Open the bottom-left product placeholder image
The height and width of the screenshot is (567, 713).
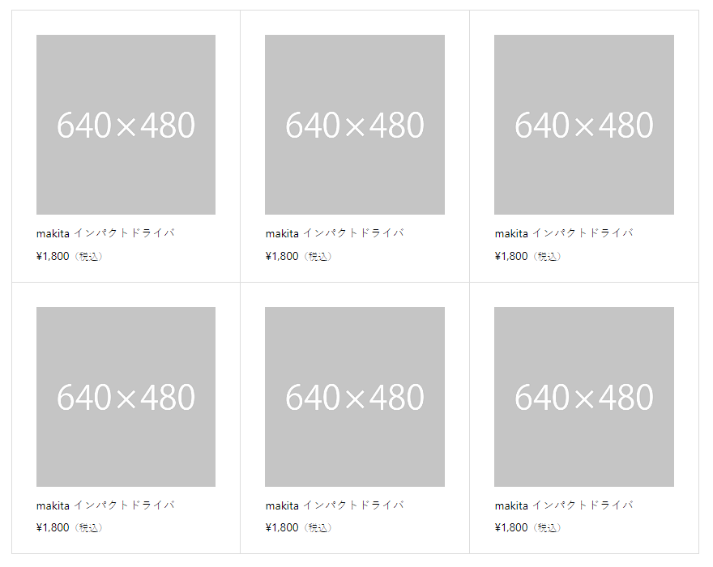pos(126,396)
